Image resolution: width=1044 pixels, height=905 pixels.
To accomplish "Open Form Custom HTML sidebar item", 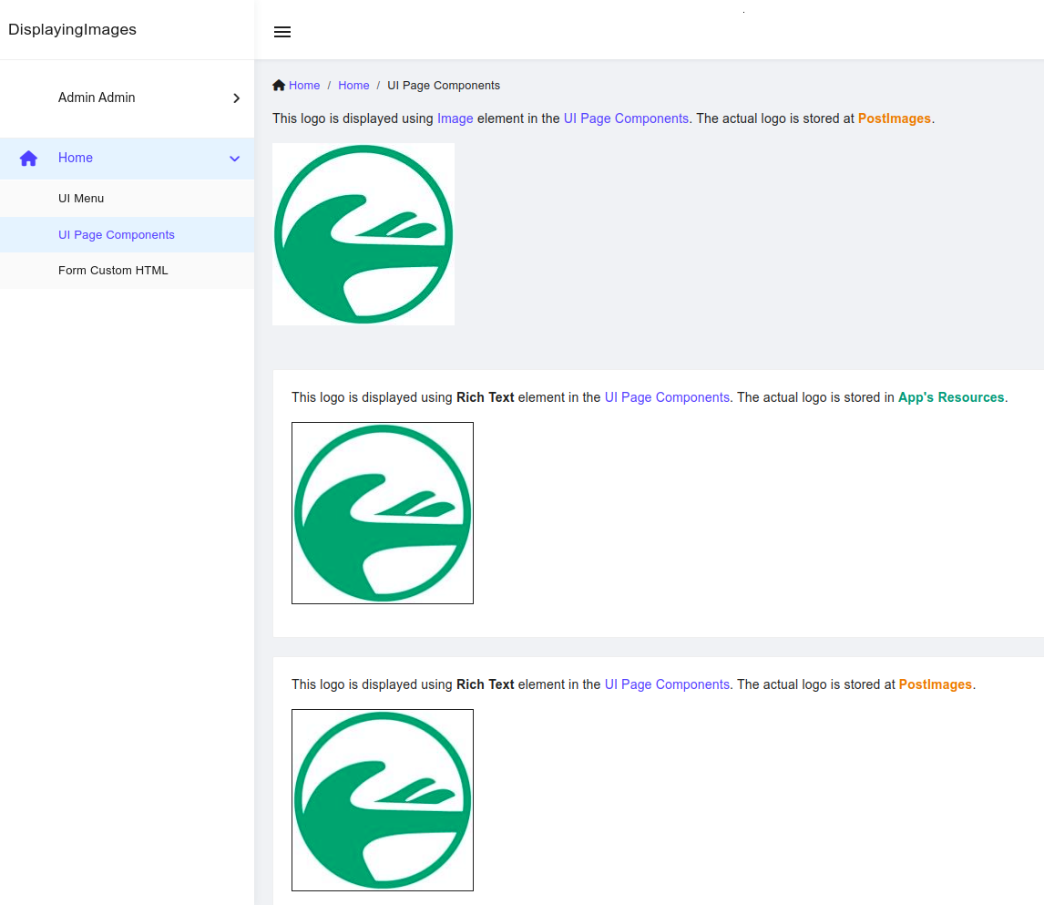I will [128, 271].
